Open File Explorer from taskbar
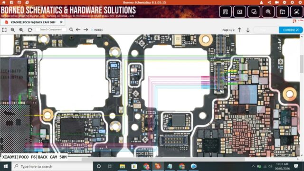This screenshot has width=304, height=171. coord(122,166)
